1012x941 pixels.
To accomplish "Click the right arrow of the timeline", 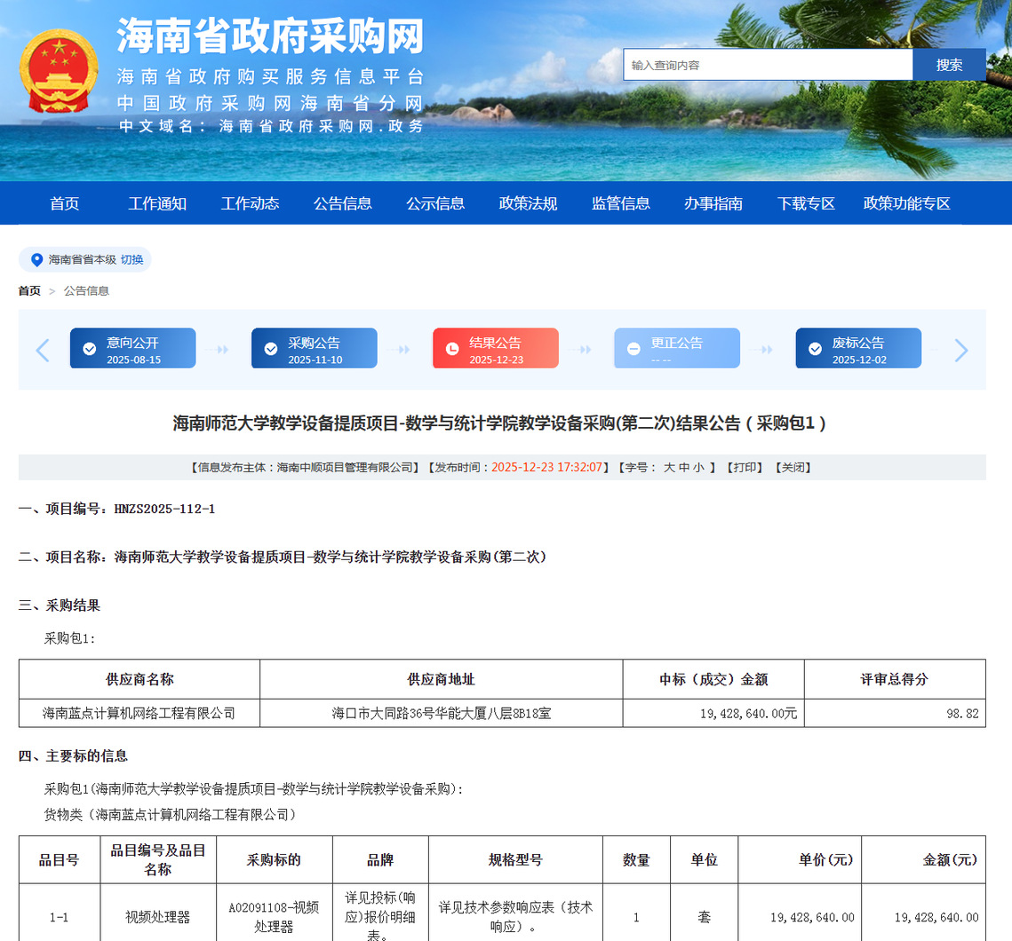I will 960,351.
